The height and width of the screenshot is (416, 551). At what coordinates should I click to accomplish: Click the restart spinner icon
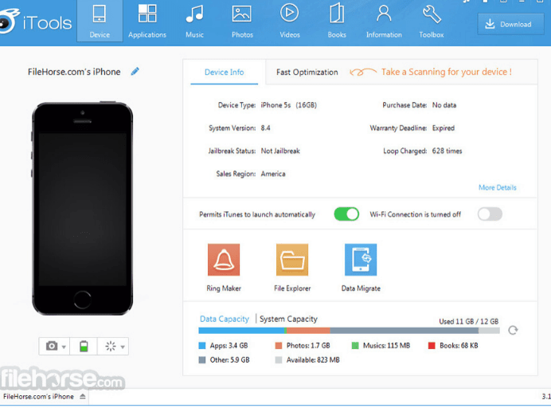coord(111,346)
